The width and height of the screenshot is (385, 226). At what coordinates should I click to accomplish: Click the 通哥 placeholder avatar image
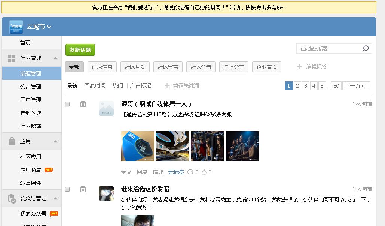pos(106,108)
